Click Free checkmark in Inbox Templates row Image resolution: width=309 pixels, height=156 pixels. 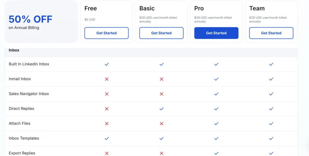pyautogui.click(x=107, y=139)
